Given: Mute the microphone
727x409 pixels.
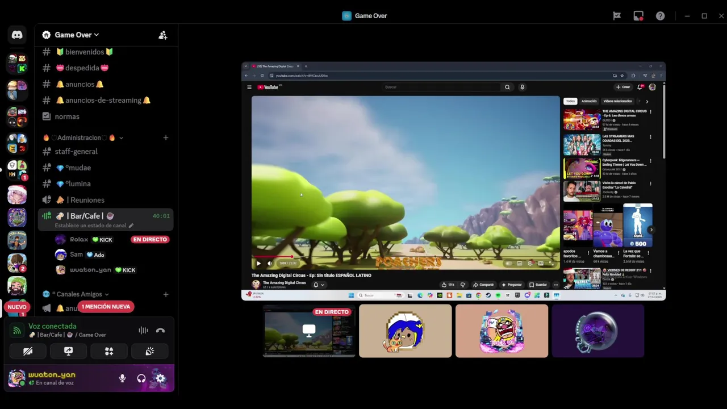Looking at the screenshot, I should coord(122,378).
